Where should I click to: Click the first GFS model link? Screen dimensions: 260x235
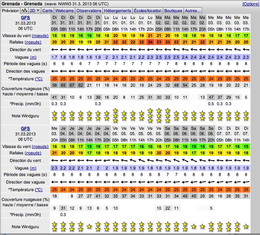25,18
